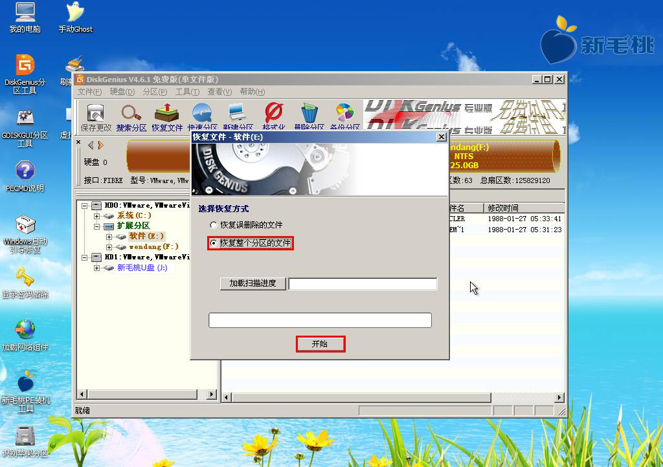
Task: Open the GDISKGUI分区工具 desktop icon
Action: point(25,128)
